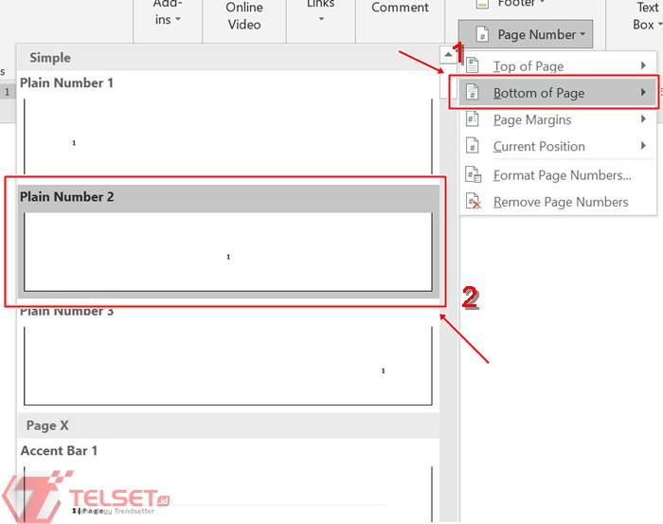Expand the Bottom of Page submenu arrow
663x524 pixels.
pyautogui.click(x=643, y=92)
